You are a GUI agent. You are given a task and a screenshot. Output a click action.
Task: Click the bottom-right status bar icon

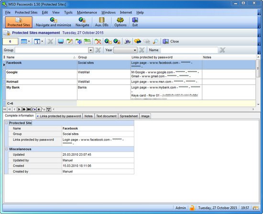click(255, 208)
